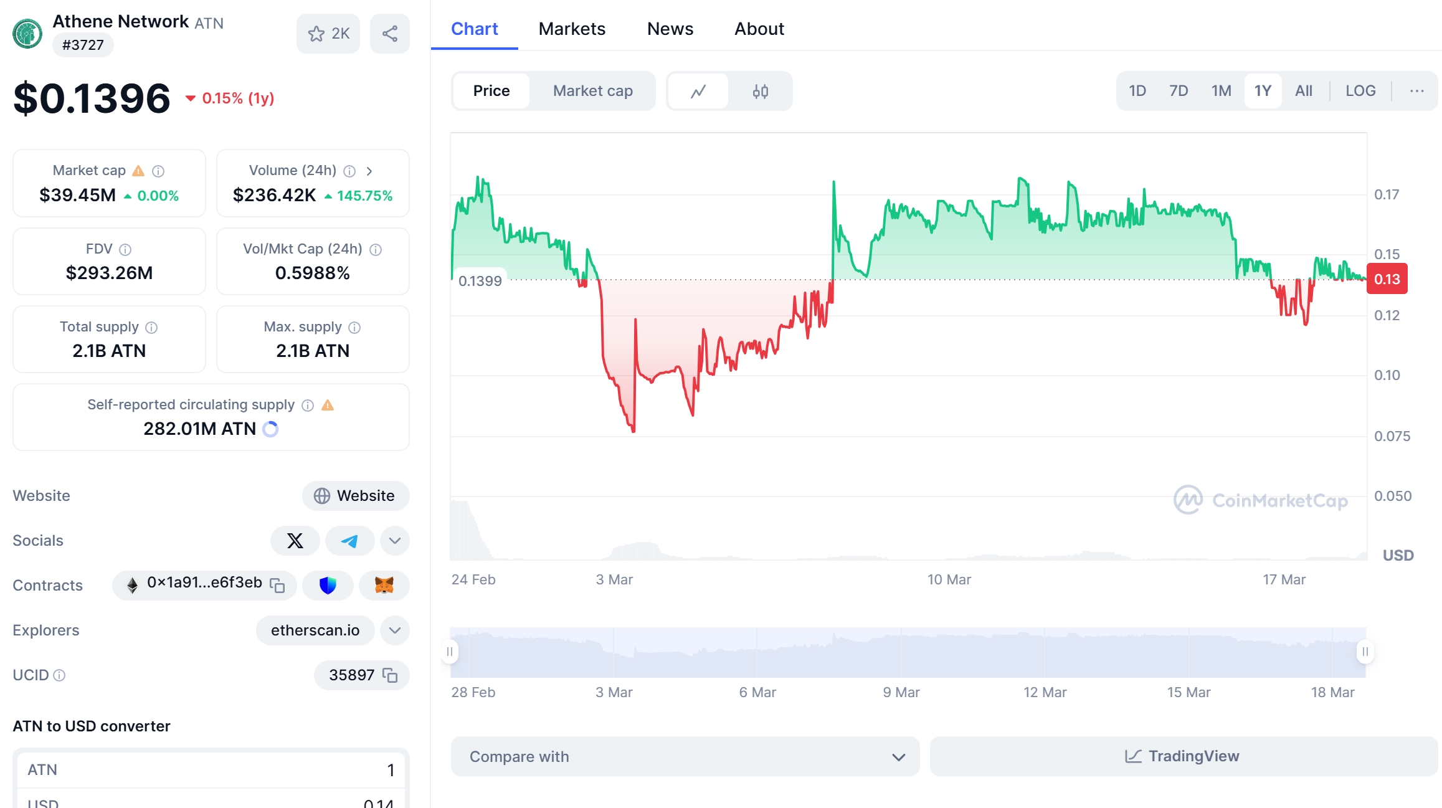Viewport: 1442px width, 808px height.
Task: Open Max. supply info icon
Action: [354, 327]
